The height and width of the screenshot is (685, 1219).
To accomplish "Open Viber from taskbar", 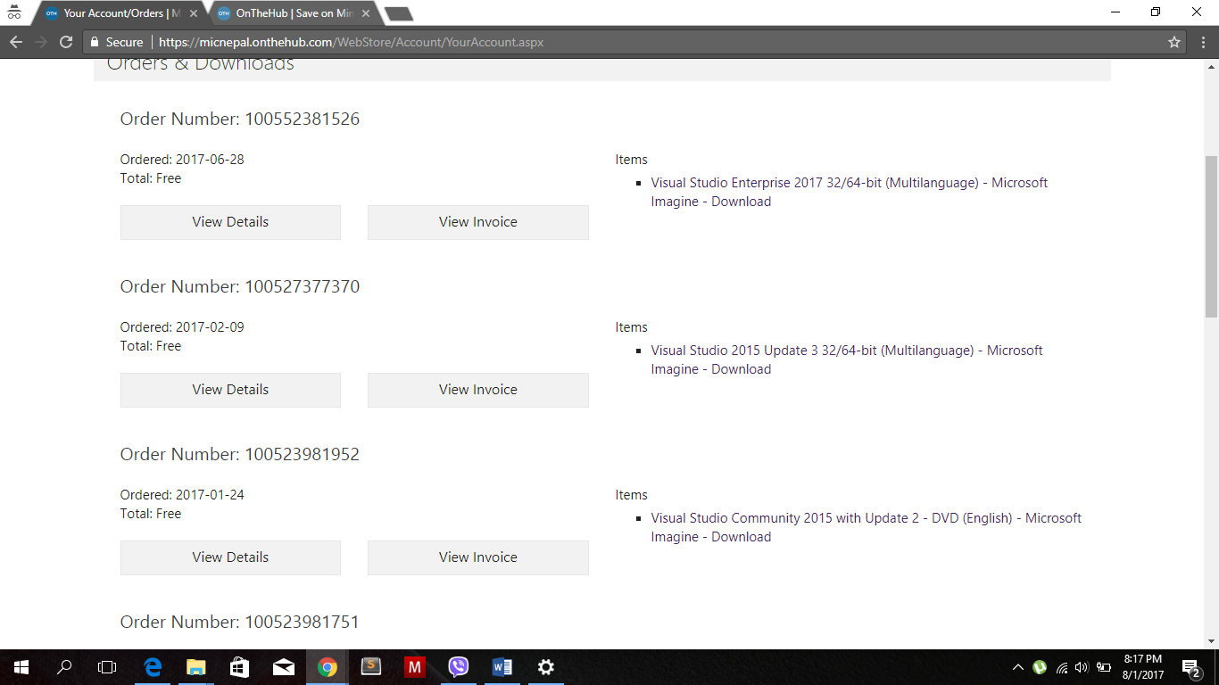I will 459,667.
